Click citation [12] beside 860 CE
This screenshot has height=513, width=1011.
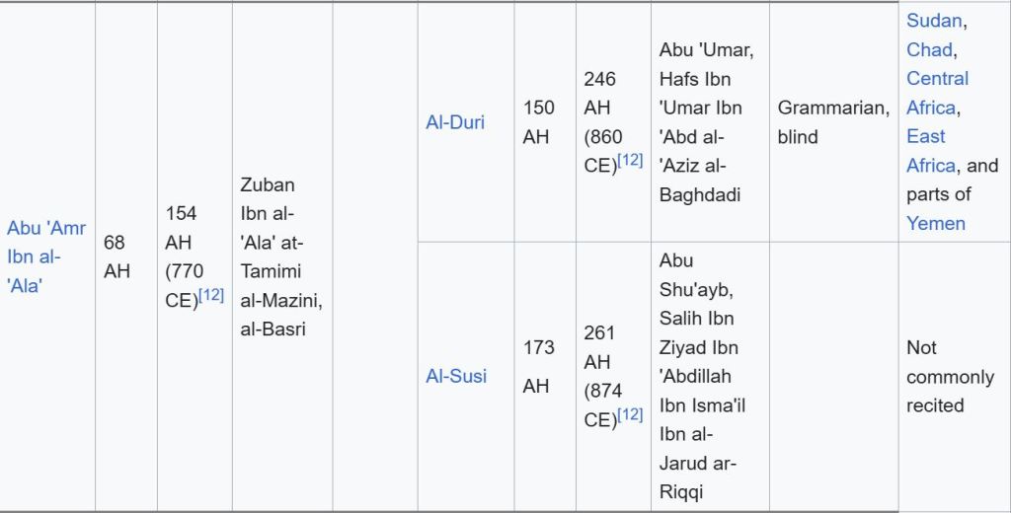629,160
